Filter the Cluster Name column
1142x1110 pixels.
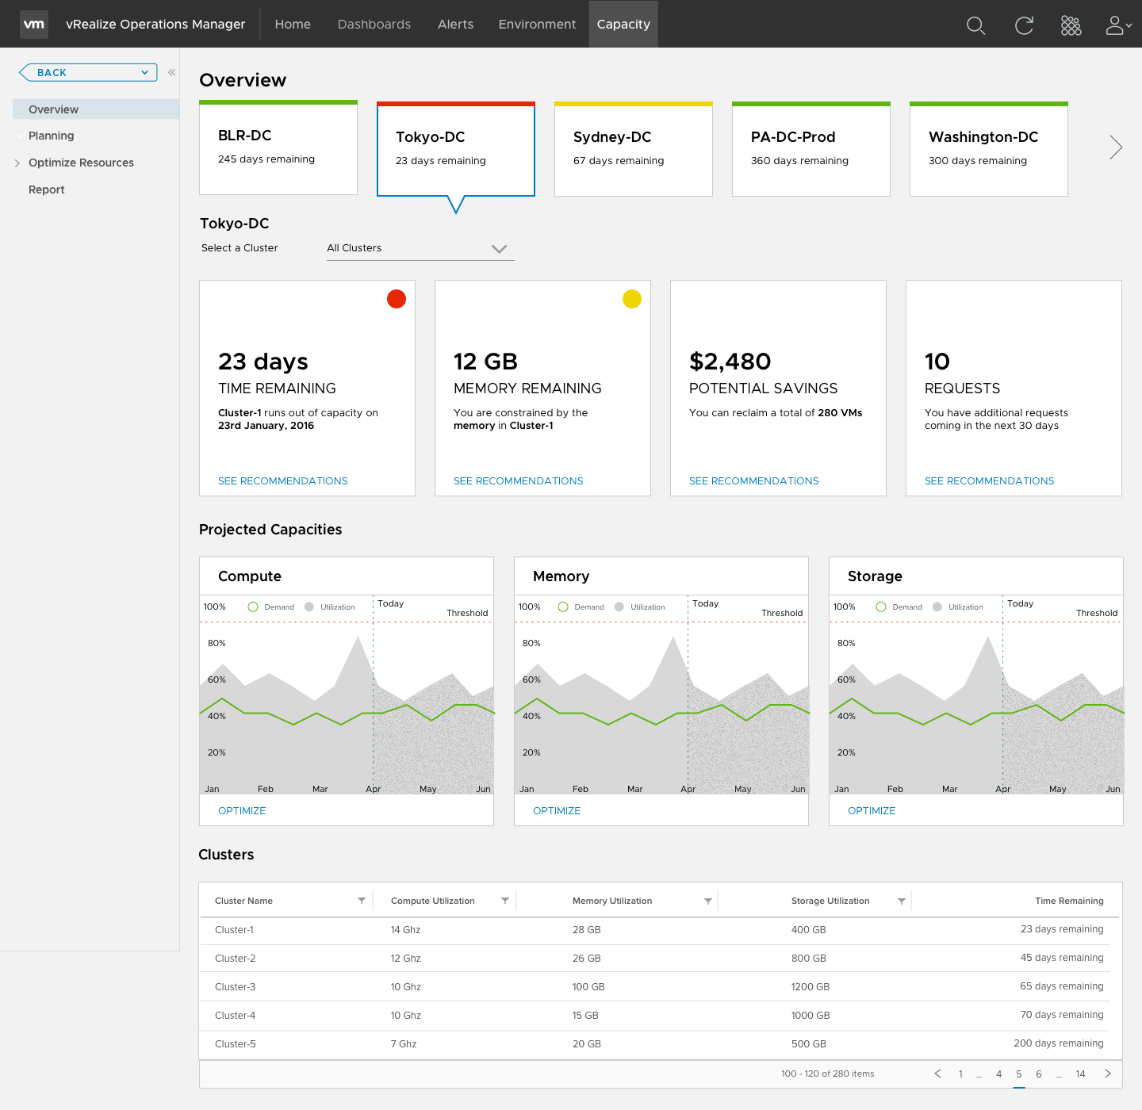pyautogui.click(x=362, y=901)
